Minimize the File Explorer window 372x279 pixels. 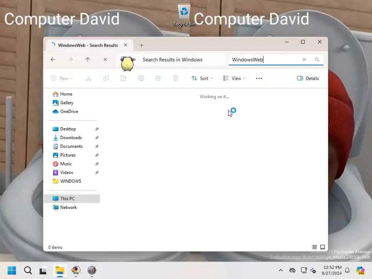click(287, 42)
